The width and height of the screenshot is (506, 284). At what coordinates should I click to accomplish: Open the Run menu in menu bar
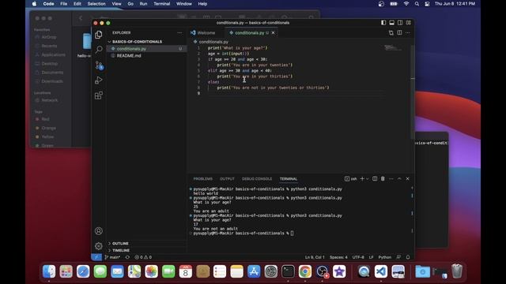[x=143, y=4]
